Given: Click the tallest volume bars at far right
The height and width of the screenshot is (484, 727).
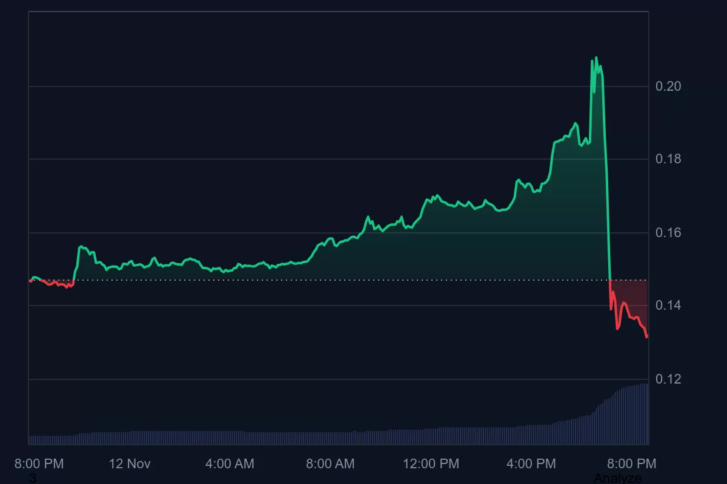Looking at the screenshot, I should pos(643,414).
